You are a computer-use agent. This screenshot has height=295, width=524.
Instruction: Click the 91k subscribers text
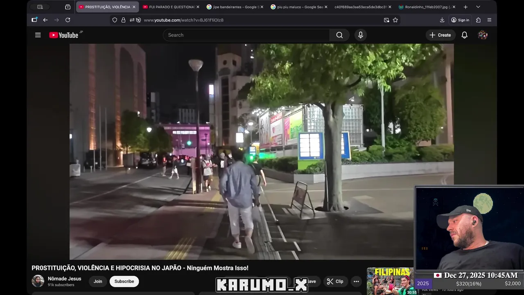pyautogui.click(x=61, y=285)
